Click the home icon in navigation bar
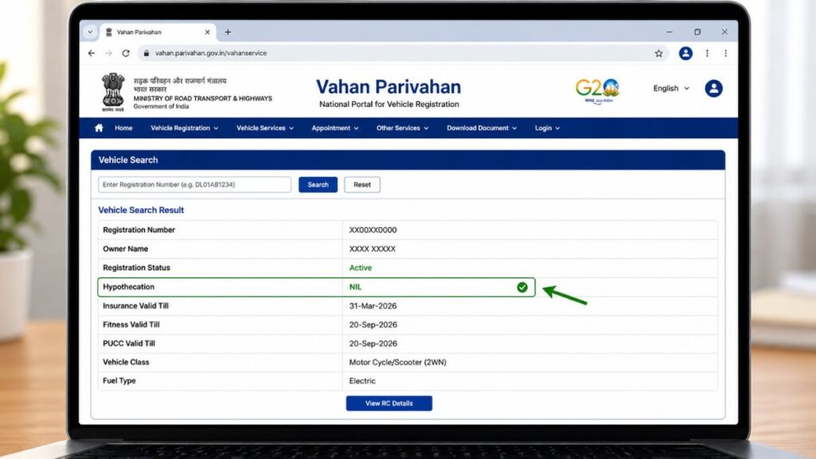Screen dimensions: 816x459 click(x=99, y=128)
